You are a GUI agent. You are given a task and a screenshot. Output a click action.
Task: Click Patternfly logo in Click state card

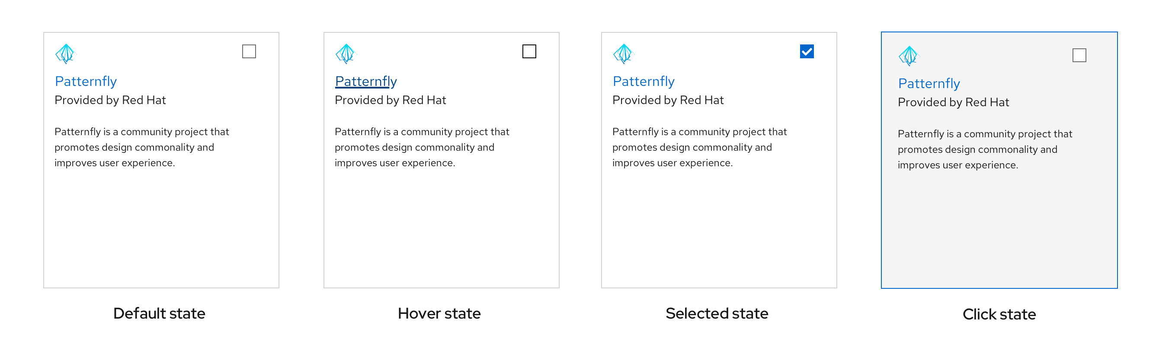coord(909,56)
